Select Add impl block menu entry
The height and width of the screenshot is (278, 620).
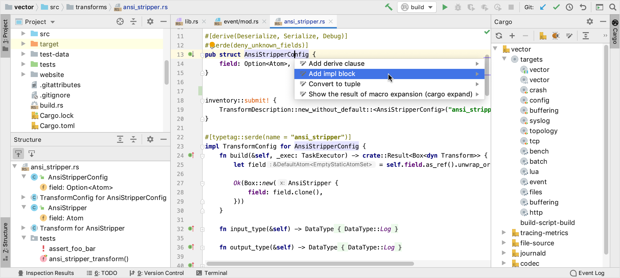(x=332, y=74)
